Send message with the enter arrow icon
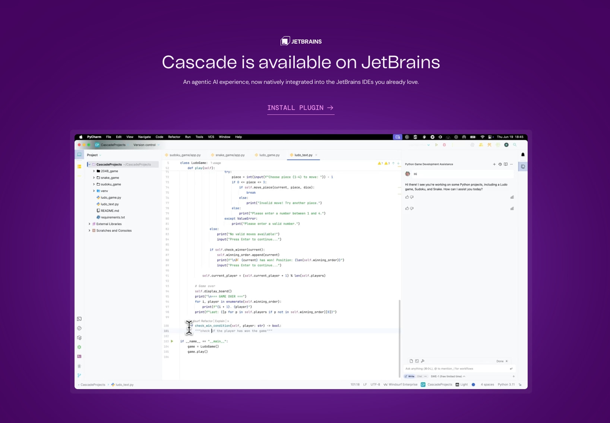This screenshot has height=423, width=610. 511,369
